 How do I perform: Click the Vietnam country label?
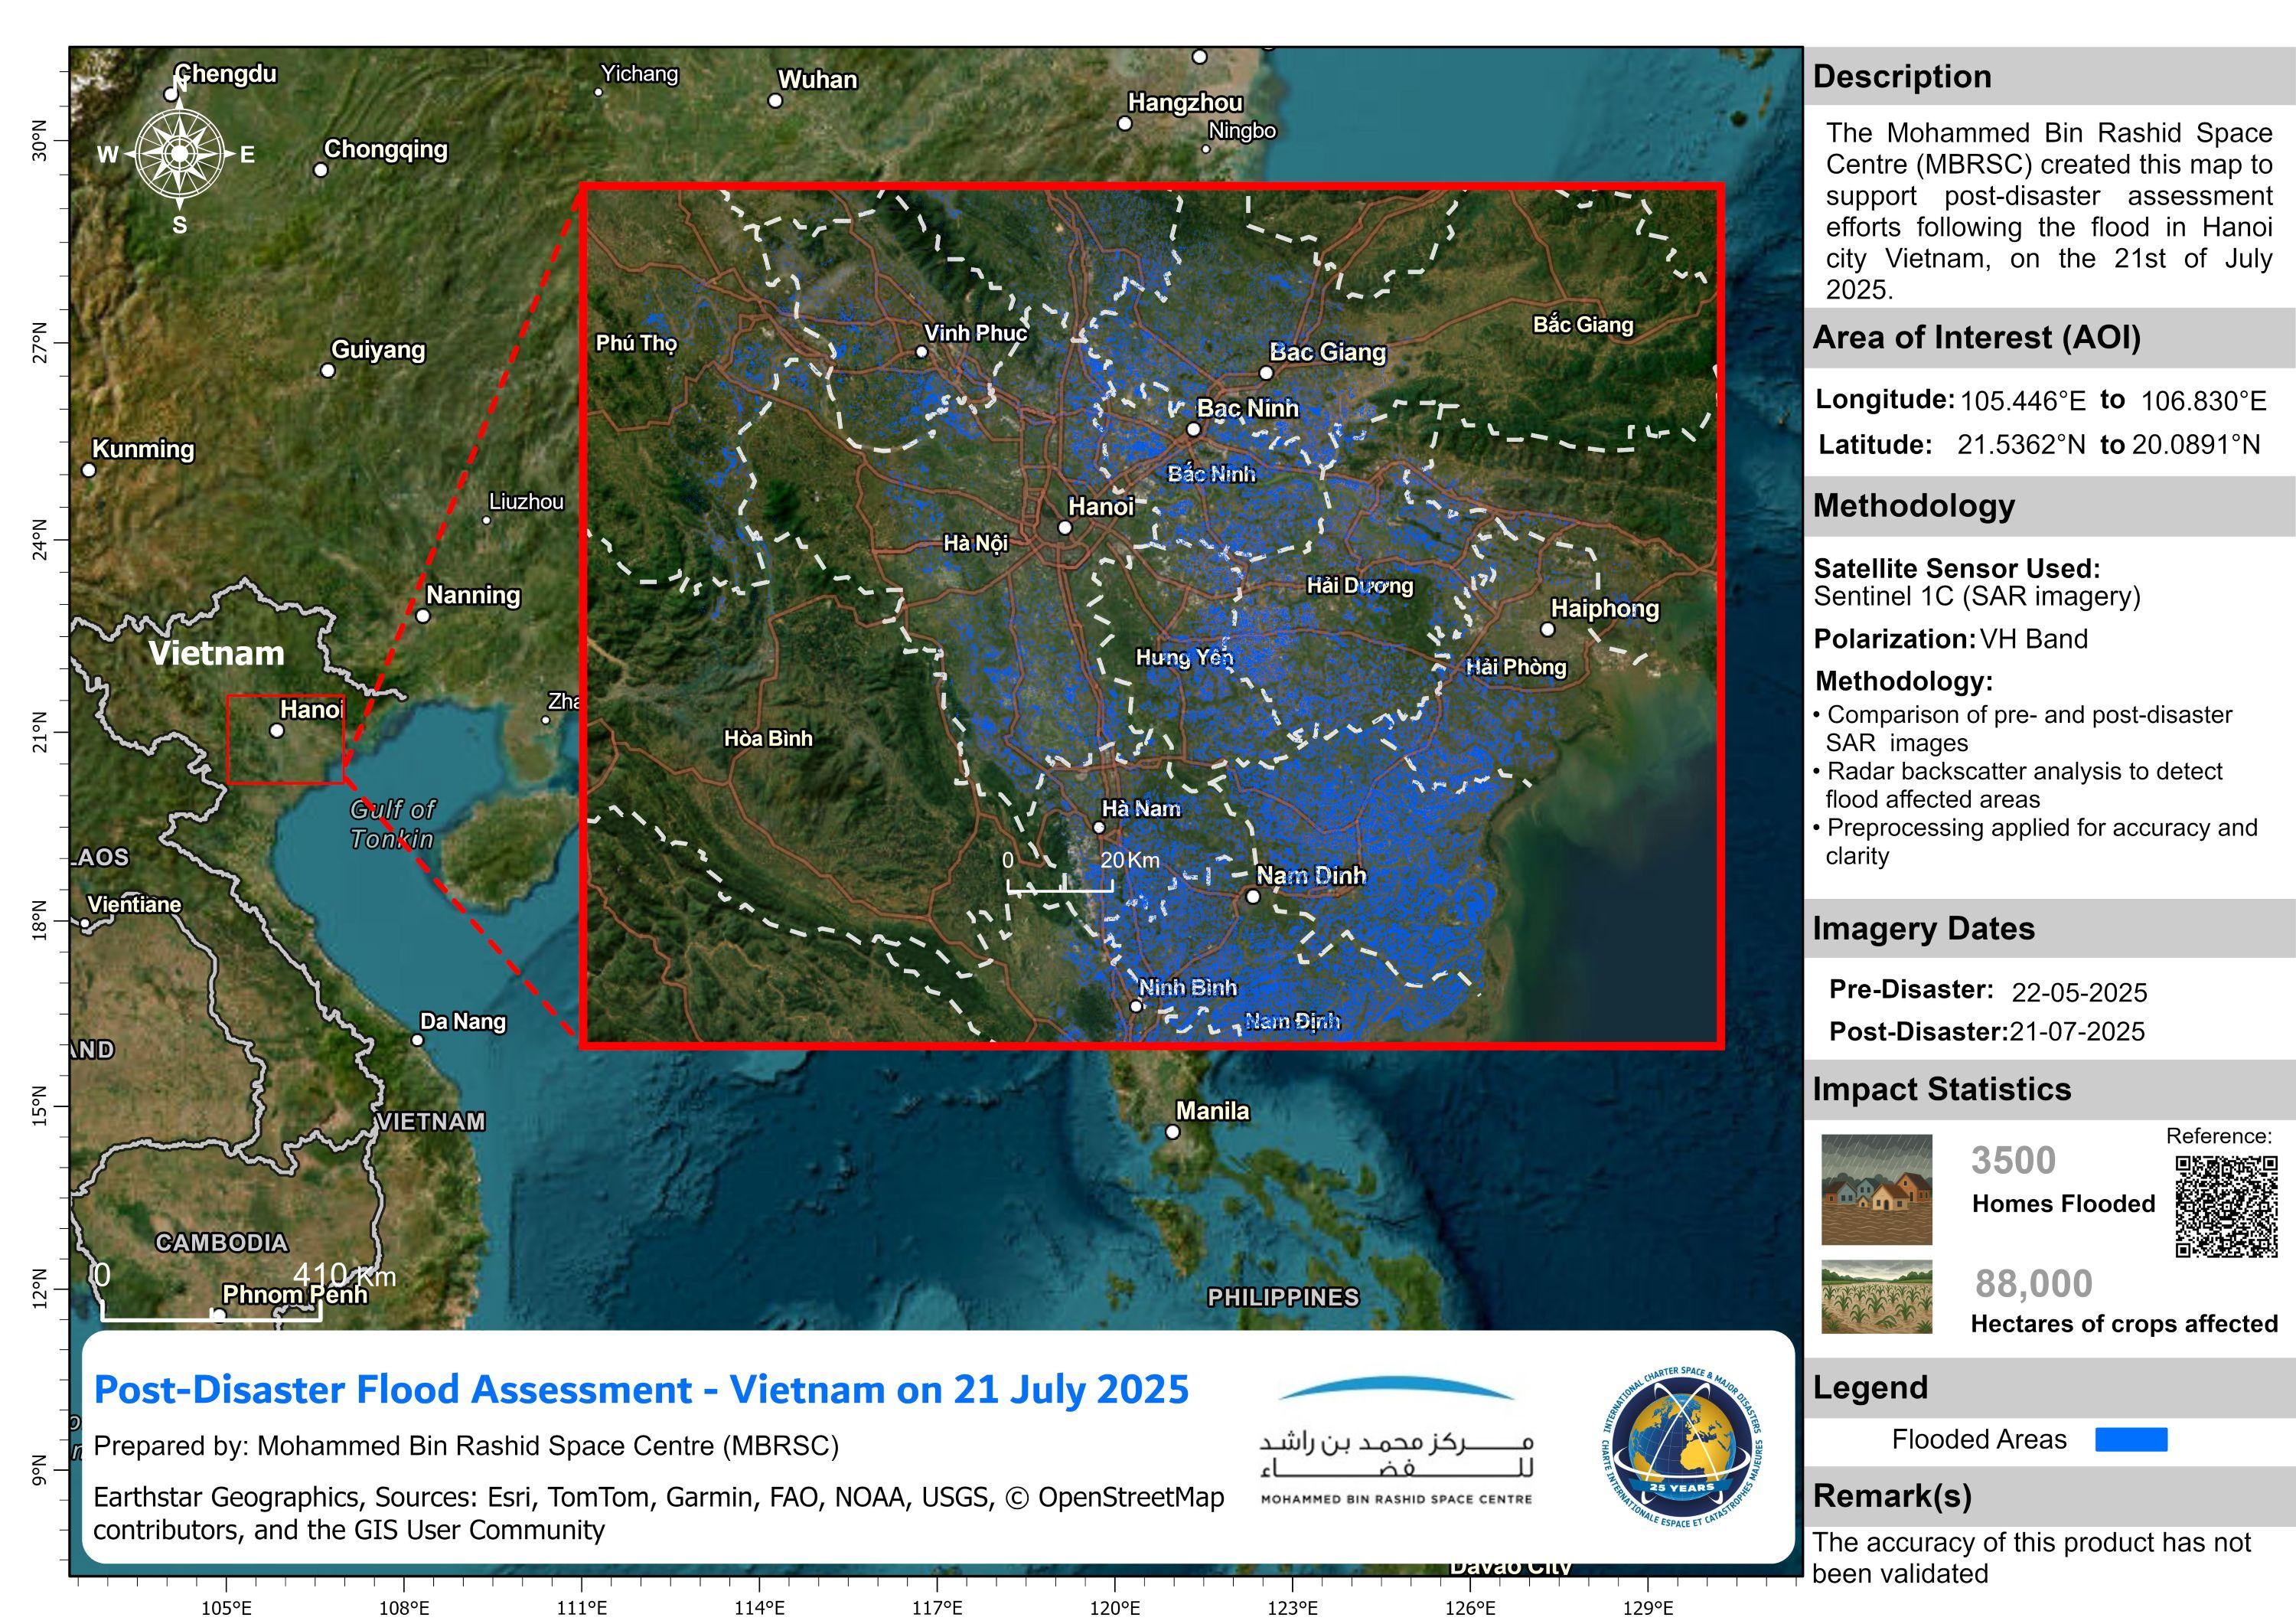coord(217,653)
